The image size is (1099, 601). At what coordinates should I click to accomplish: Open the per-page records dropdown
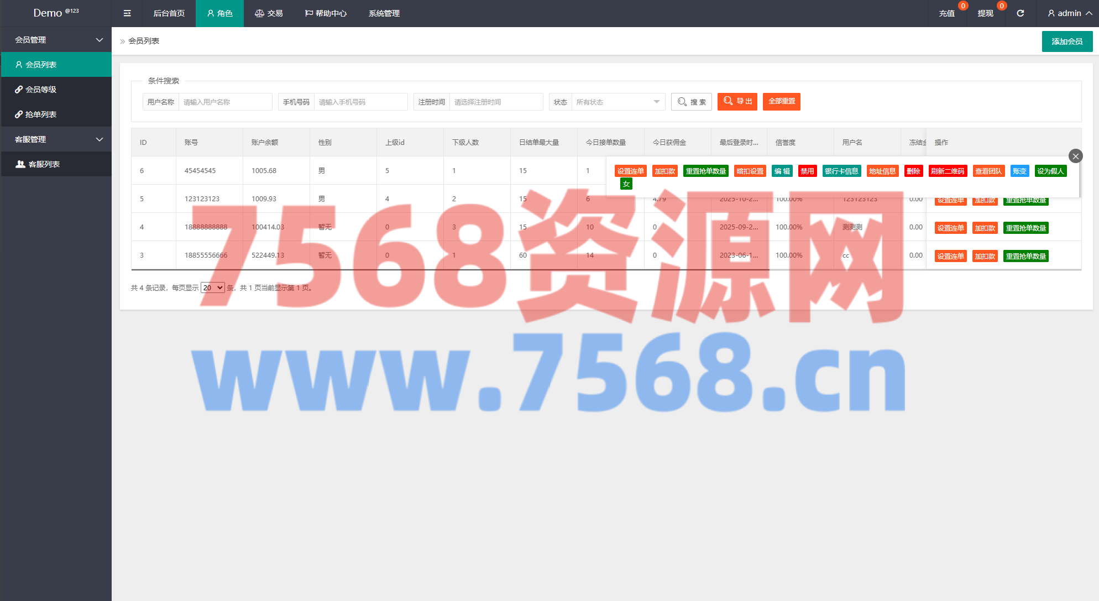(x=213, y=288)
